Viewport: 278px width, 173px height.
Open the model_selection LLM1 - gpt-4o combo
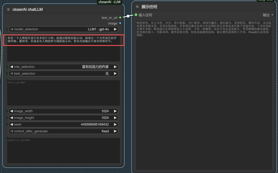64,29
